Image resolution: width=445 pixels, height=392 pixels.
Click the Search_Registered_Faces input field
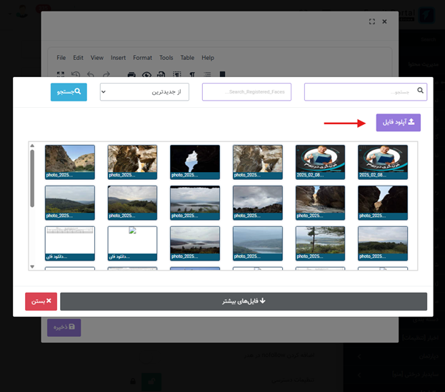click(246, 92)
